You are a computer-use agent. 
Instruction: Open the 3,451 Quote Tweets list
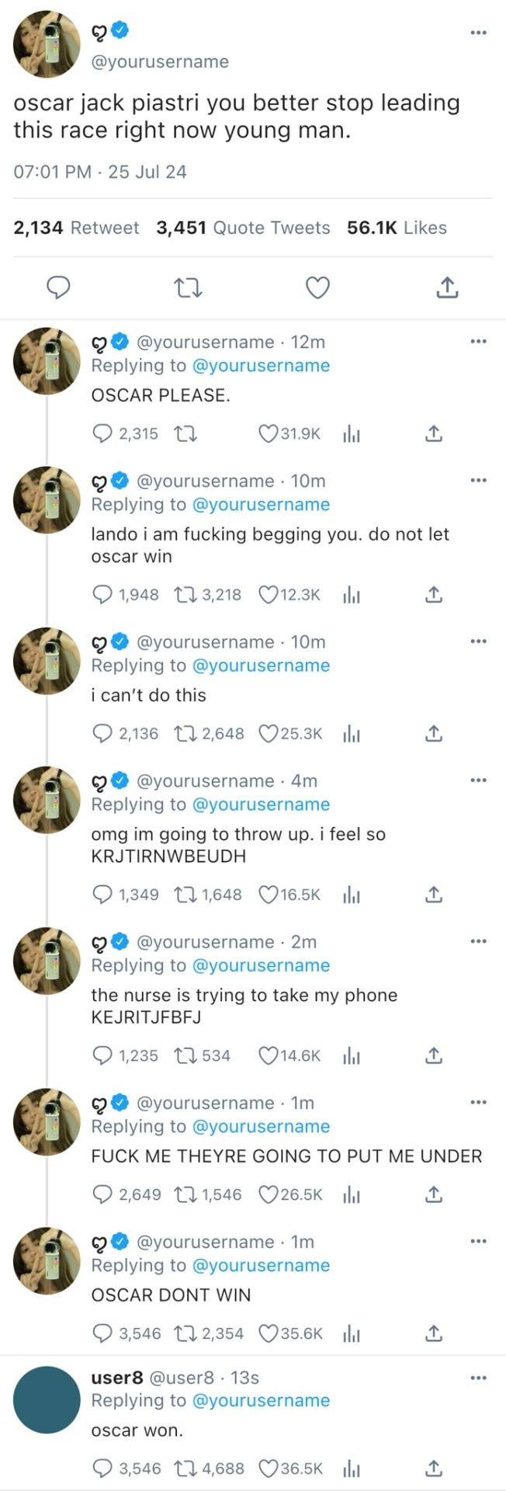(x=243, y=228)
